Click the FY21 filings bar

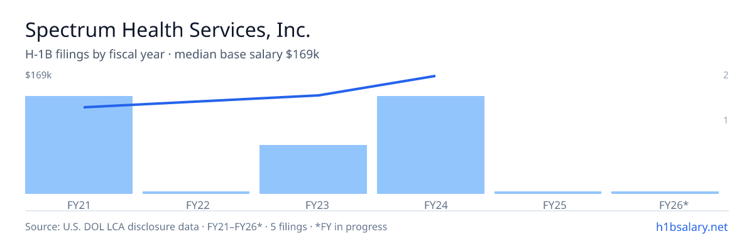click(79, 145)
